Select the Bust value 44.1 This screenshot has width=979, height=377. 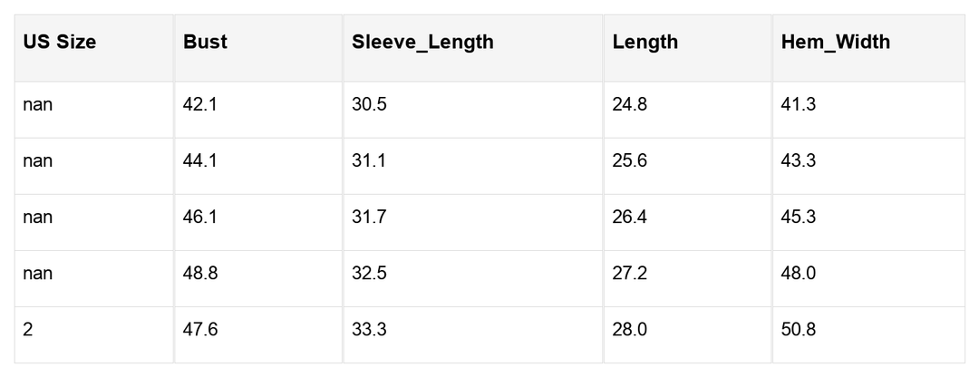200,161
